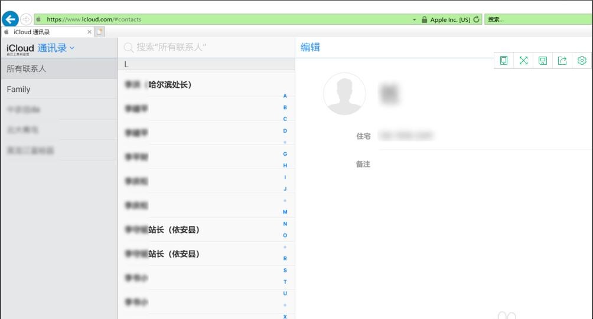Click 编辑 to edit the contact
This screenshot has width=593, height=319.
310,47
